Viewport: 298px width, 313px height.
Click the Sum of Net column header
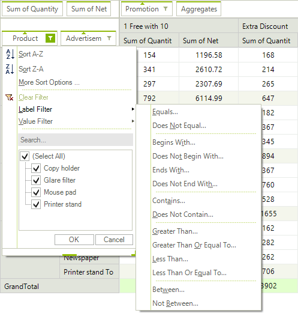[x=209, y=41]
